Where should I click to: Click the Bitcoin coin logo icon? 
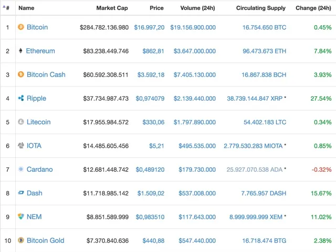[x=21, y=27]
